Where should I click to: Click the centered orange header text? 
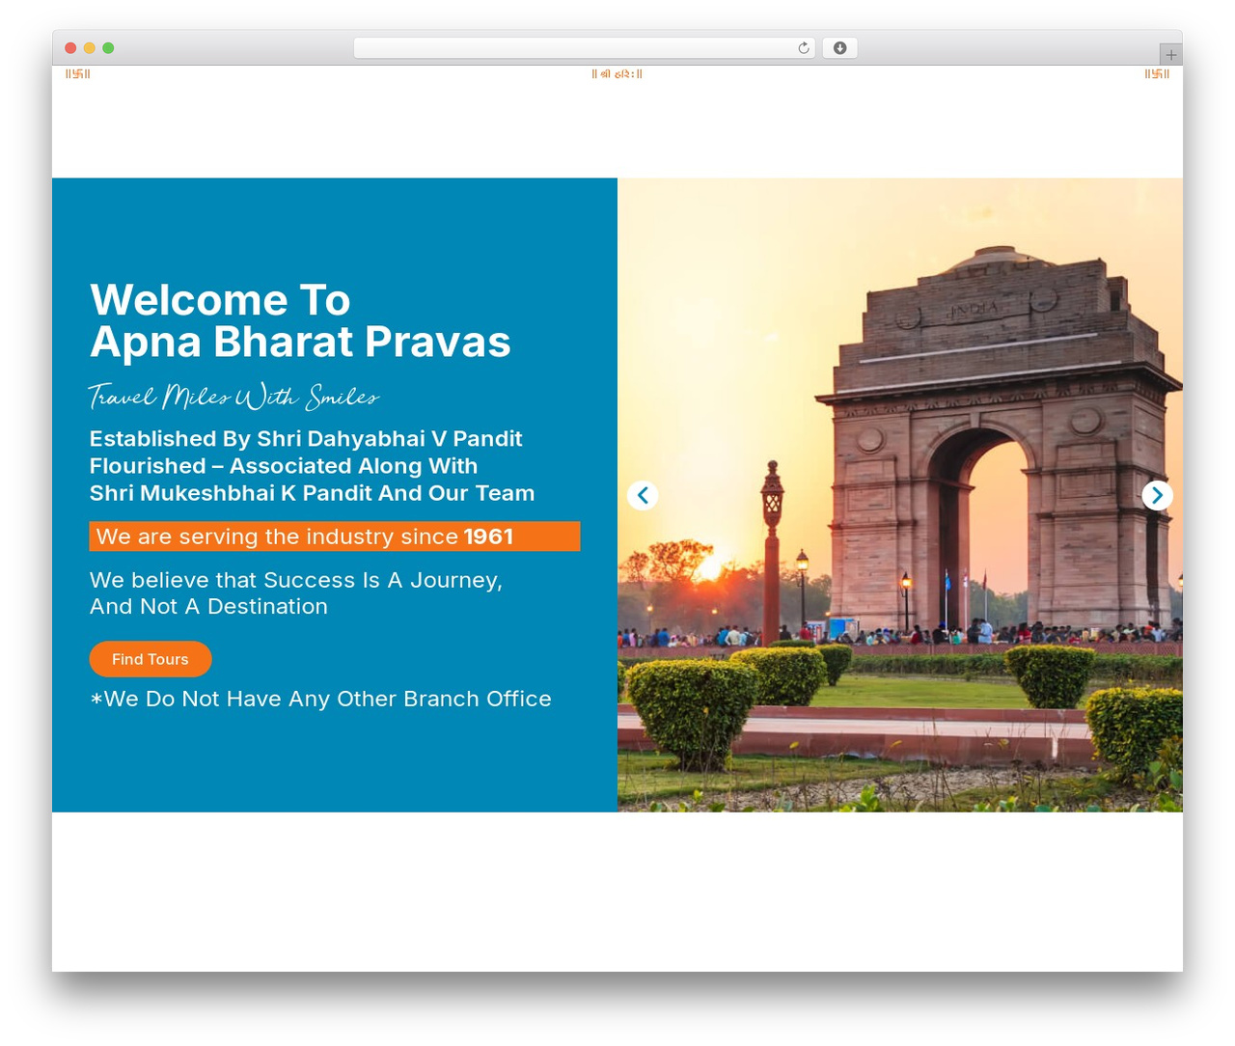point(617,74)
